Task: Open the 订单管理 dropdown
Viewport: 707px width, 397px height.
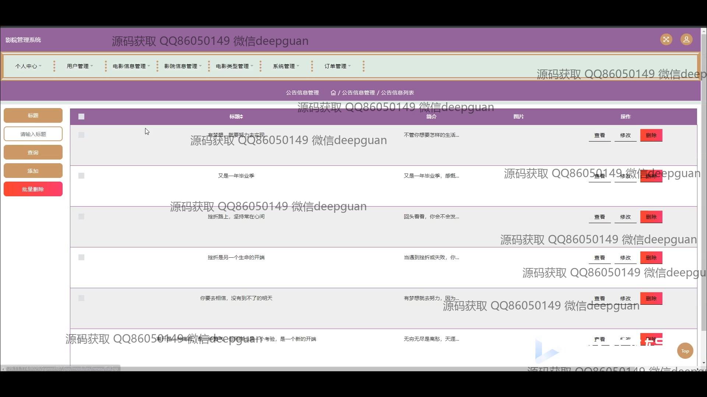Action: (x=338, y=66)
